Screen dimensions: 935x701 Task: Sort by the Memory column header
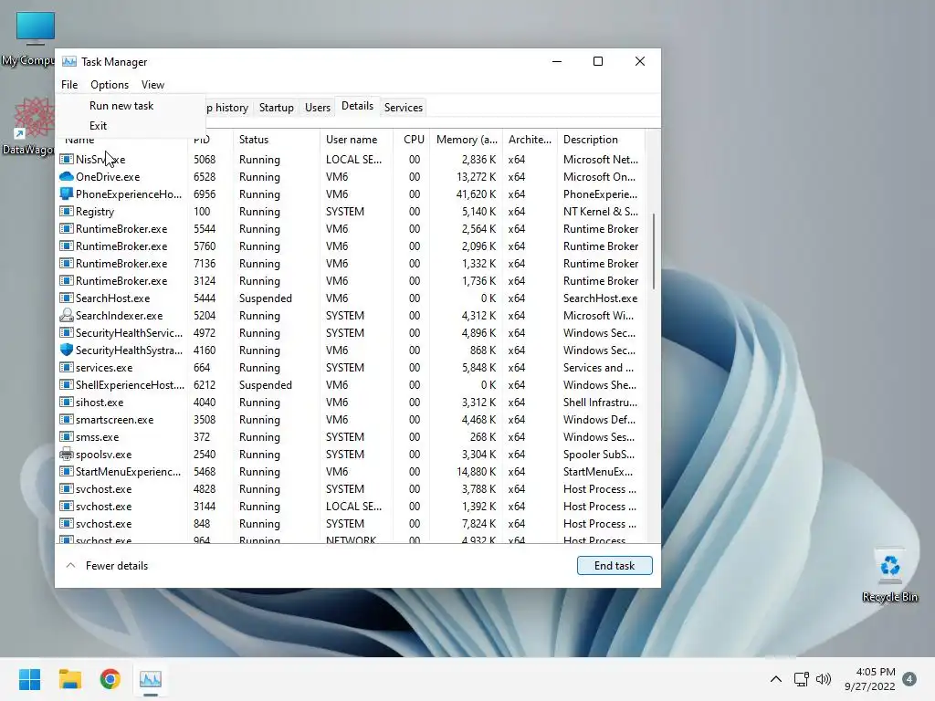466,140
